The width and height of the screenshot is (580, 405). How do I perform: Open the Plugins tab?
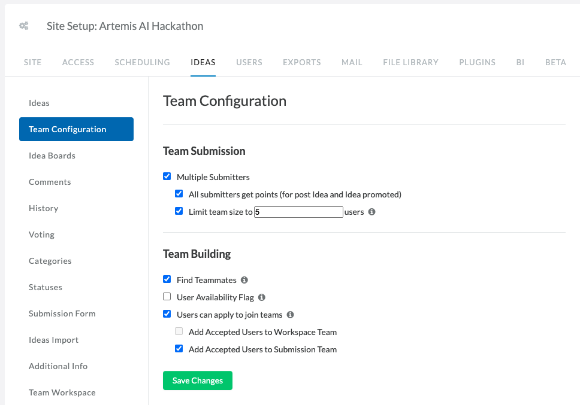[477, 62]
